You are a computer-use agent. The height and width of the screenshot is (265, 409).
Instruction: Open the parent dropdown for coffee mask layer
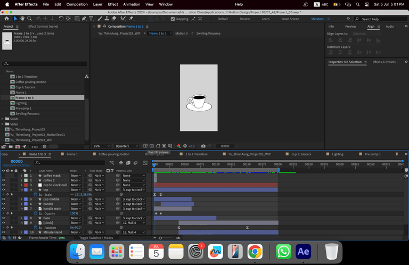134,176
